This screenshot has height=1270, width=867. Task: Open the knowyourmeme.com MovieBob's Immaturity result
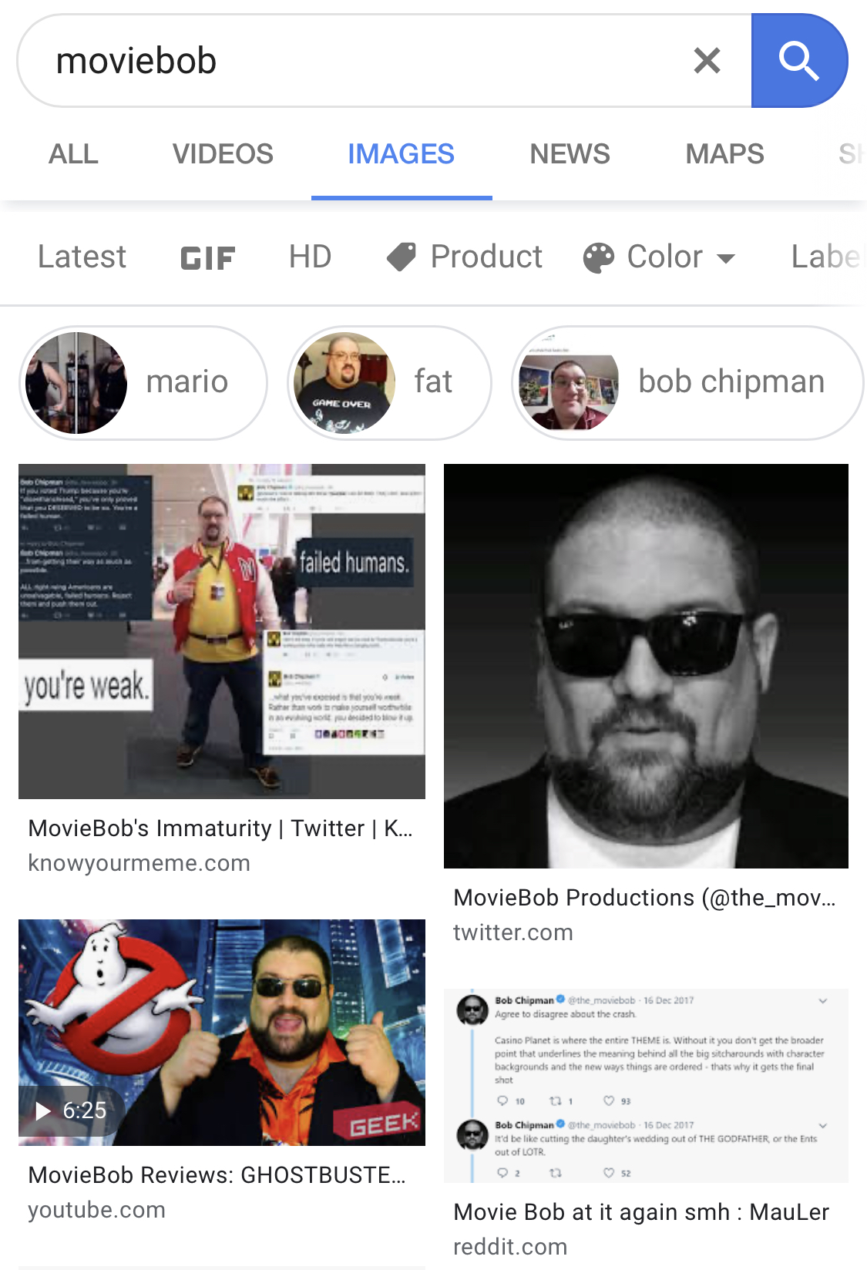pos(222,670)
